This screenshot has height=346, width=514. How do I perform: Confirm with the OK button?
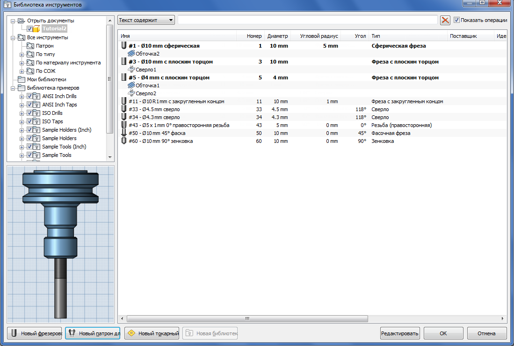point(443,333)
